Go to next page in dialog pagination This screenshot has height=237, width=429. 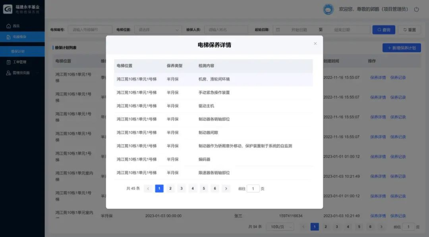[x=226, y=189]
